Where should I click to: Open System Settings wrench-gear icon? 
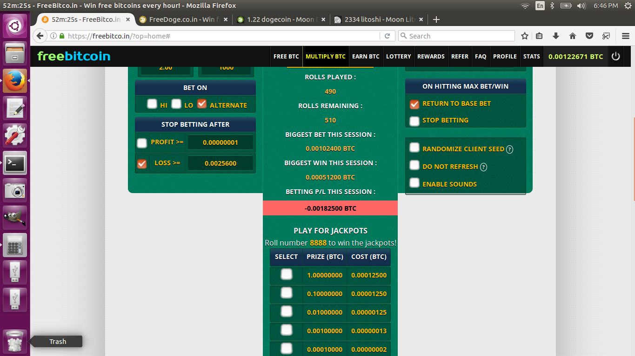click(15, 136)
